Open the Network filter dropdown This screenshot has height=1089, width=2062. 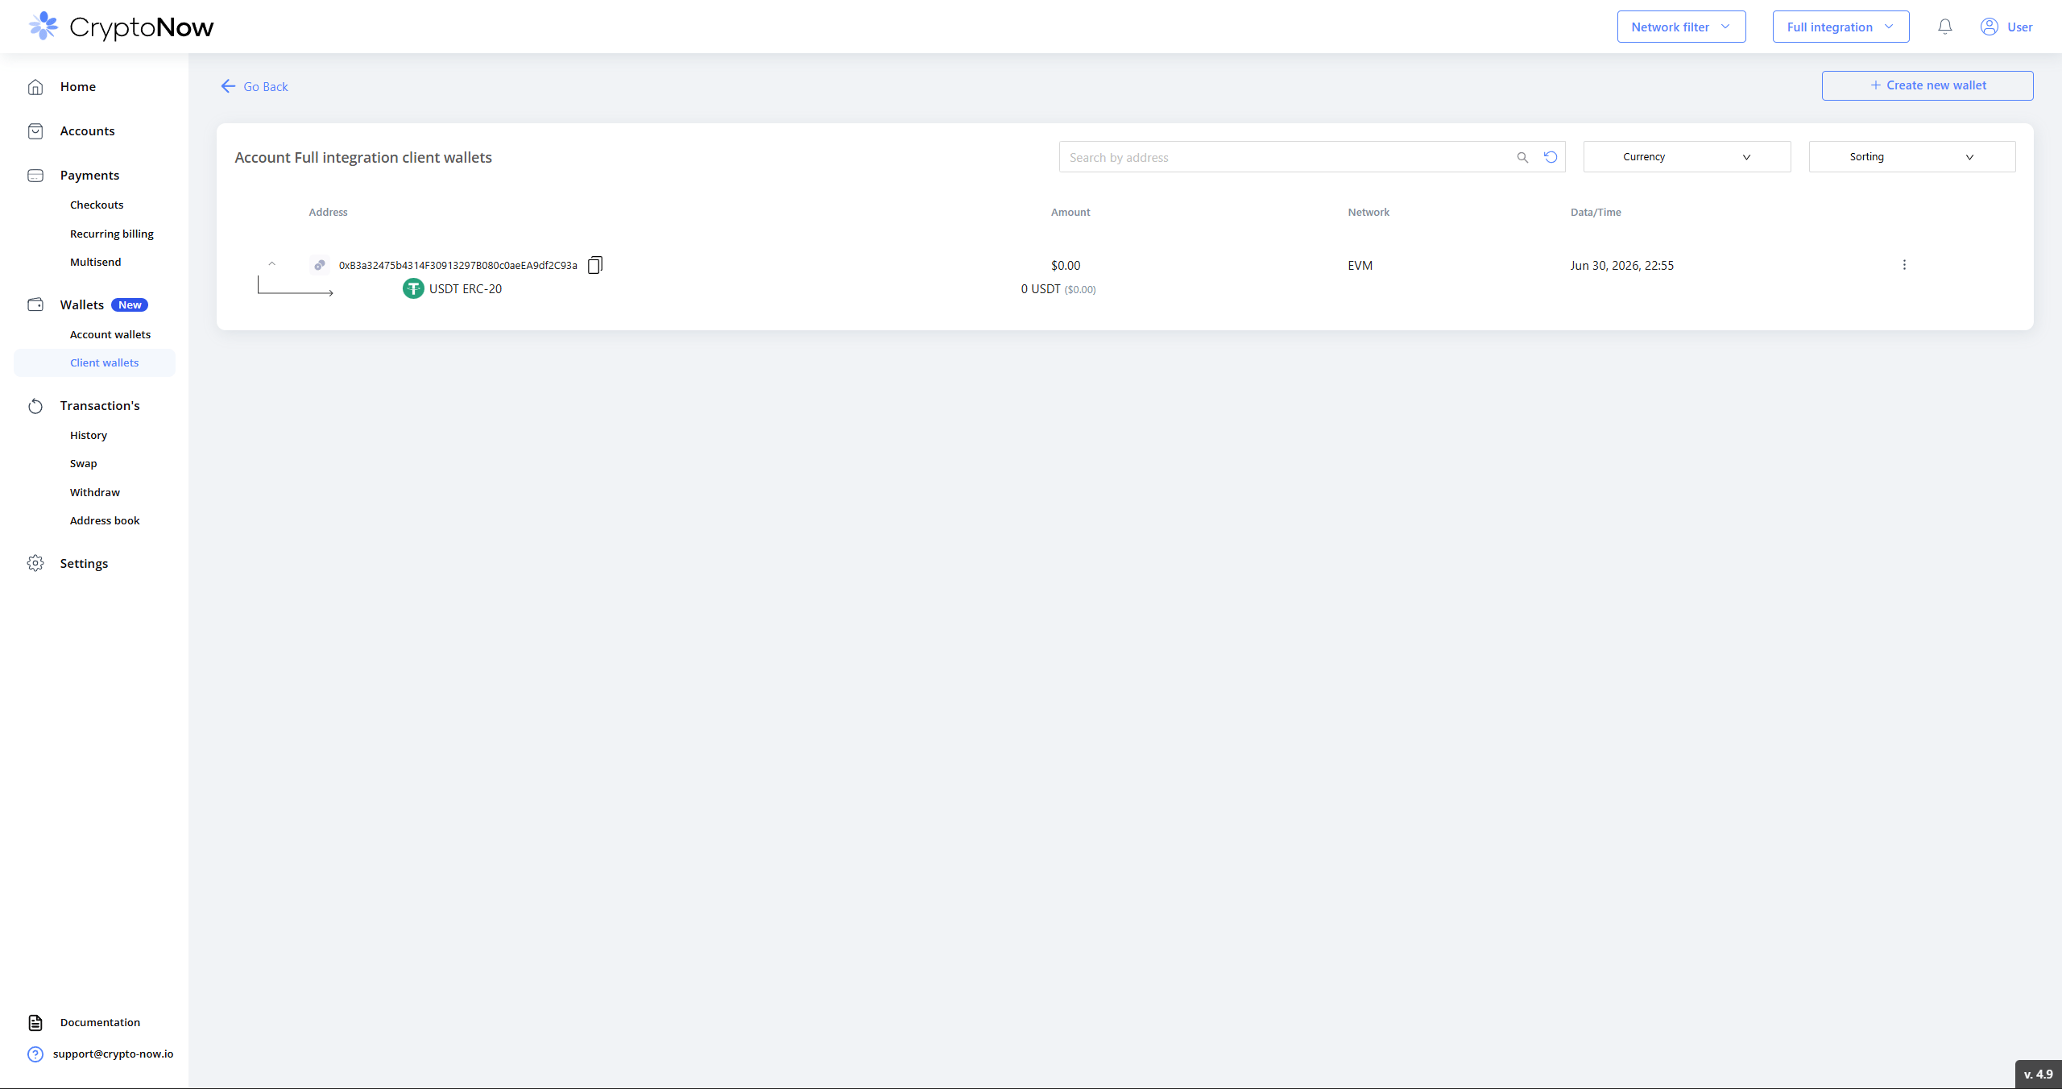coord(1681,27)
